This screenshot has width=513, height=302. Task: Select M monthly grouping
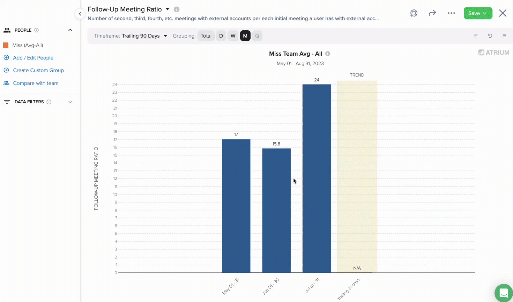(x=245, y=36)
